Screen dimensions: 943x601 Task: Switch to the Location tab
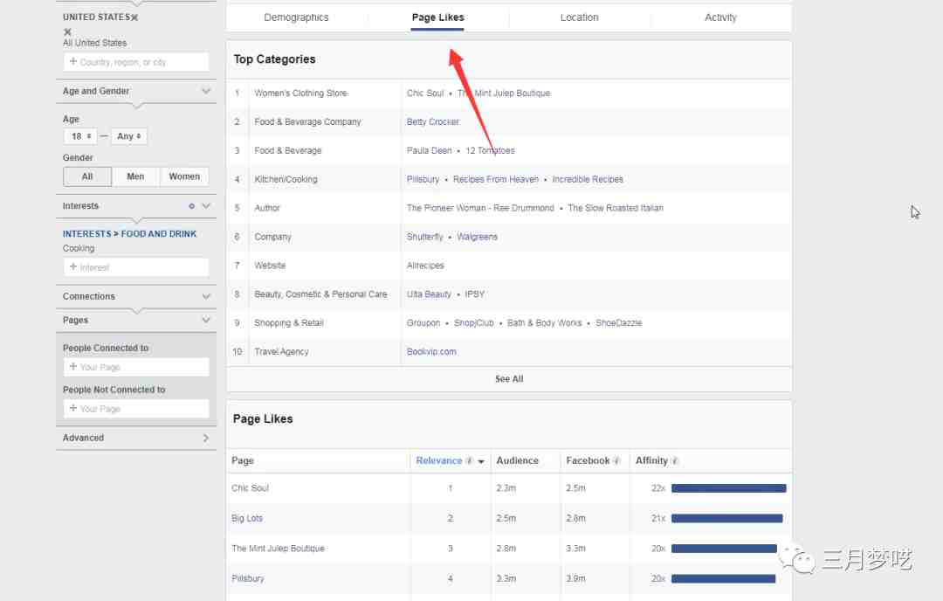click(x=579, y=17)
